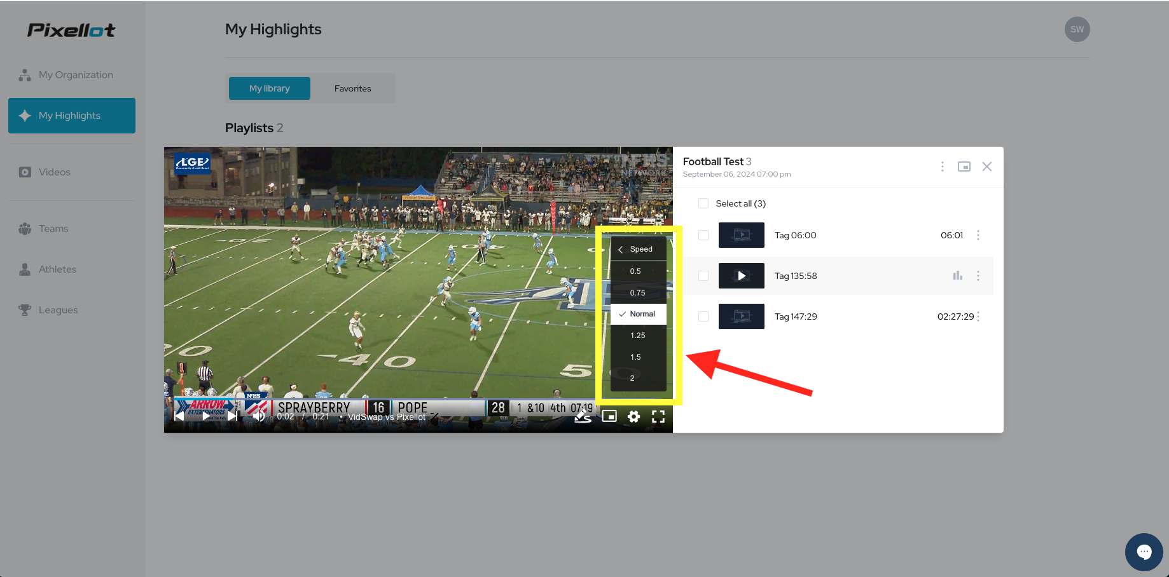Click the Football Test playlist title
This screenshot has width=1169, height=577.
713,161
